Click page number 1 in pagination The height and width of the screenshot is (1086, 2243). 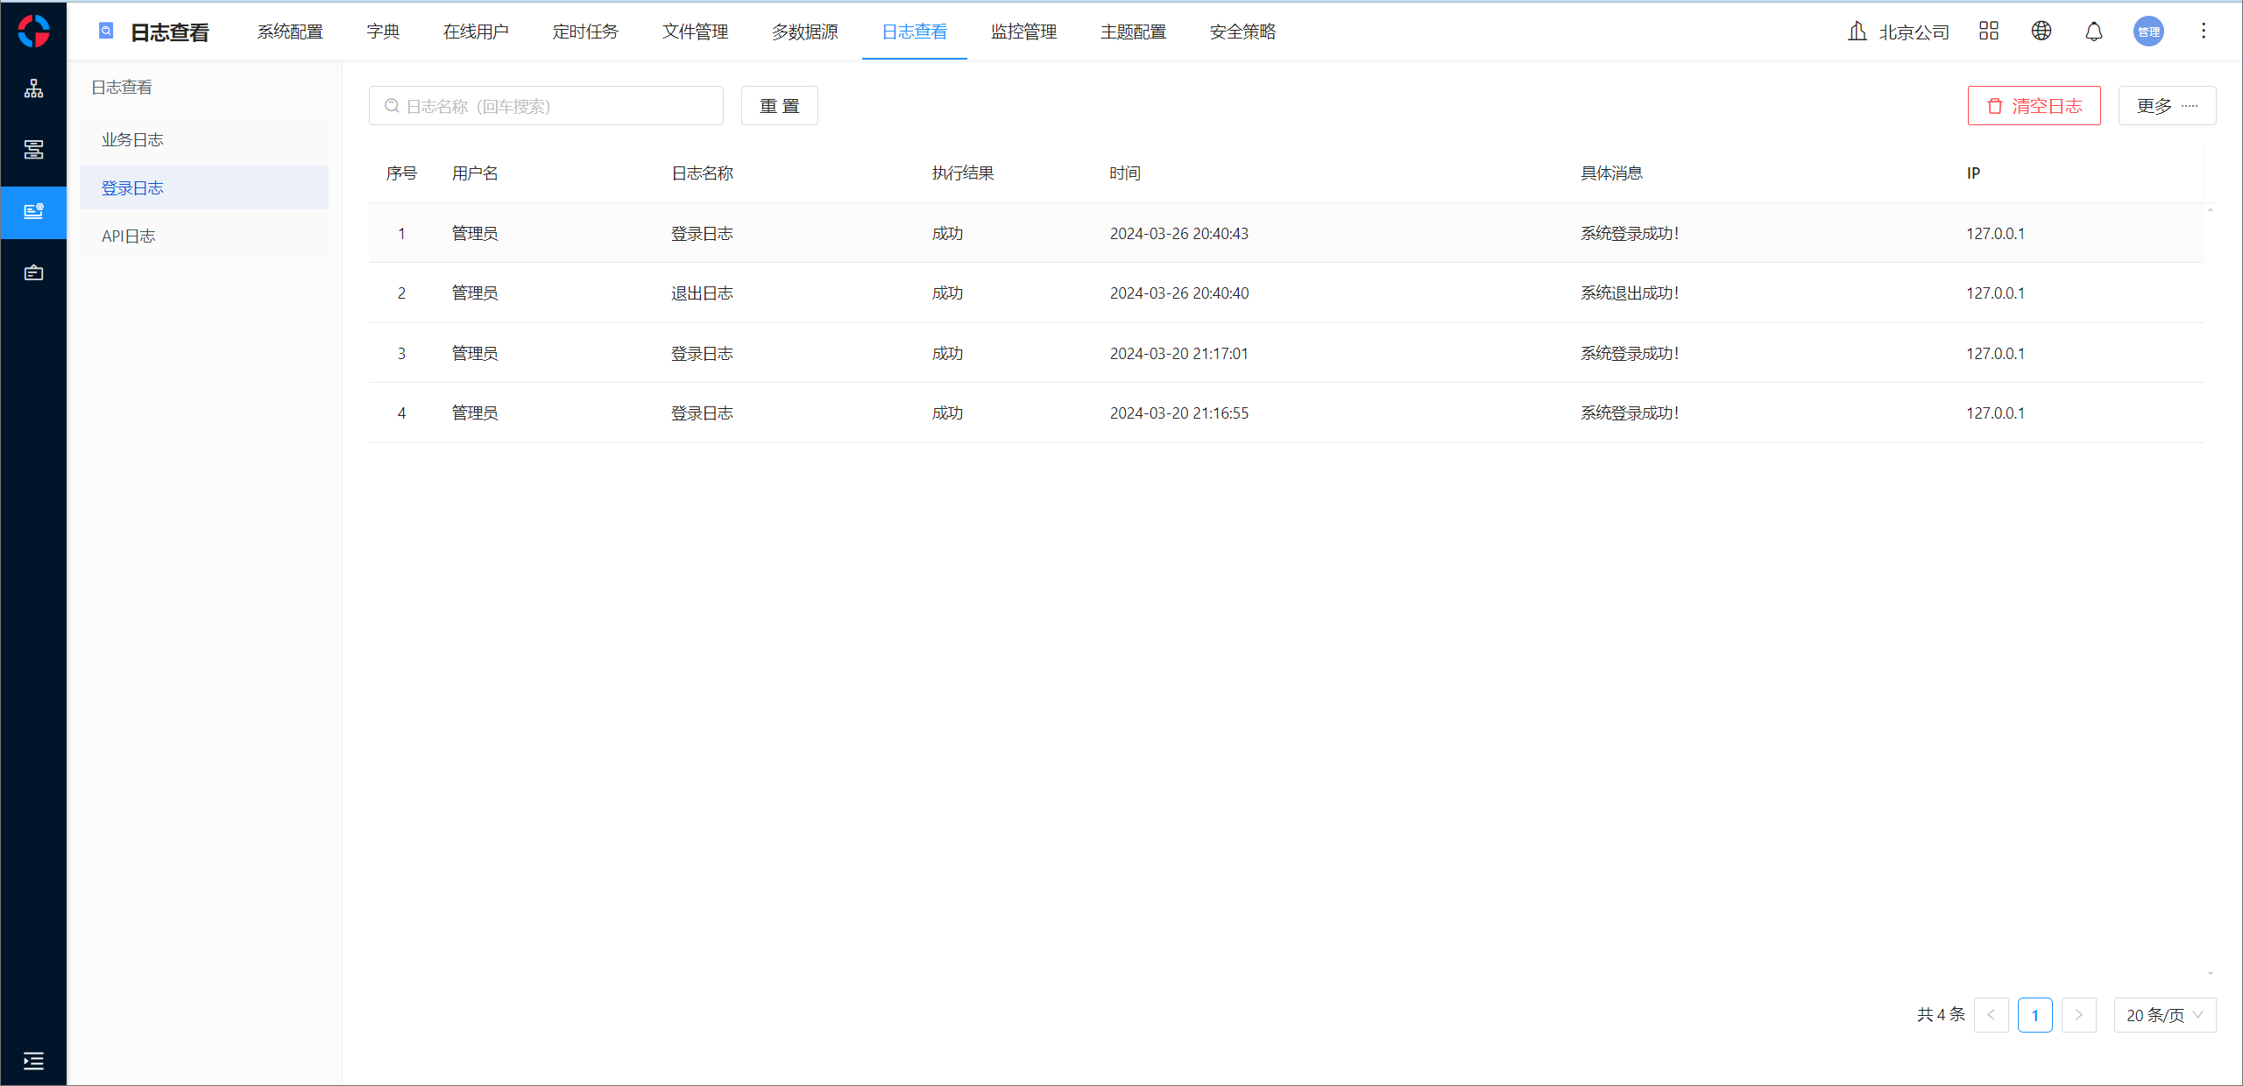[x=2034, y=1015]
